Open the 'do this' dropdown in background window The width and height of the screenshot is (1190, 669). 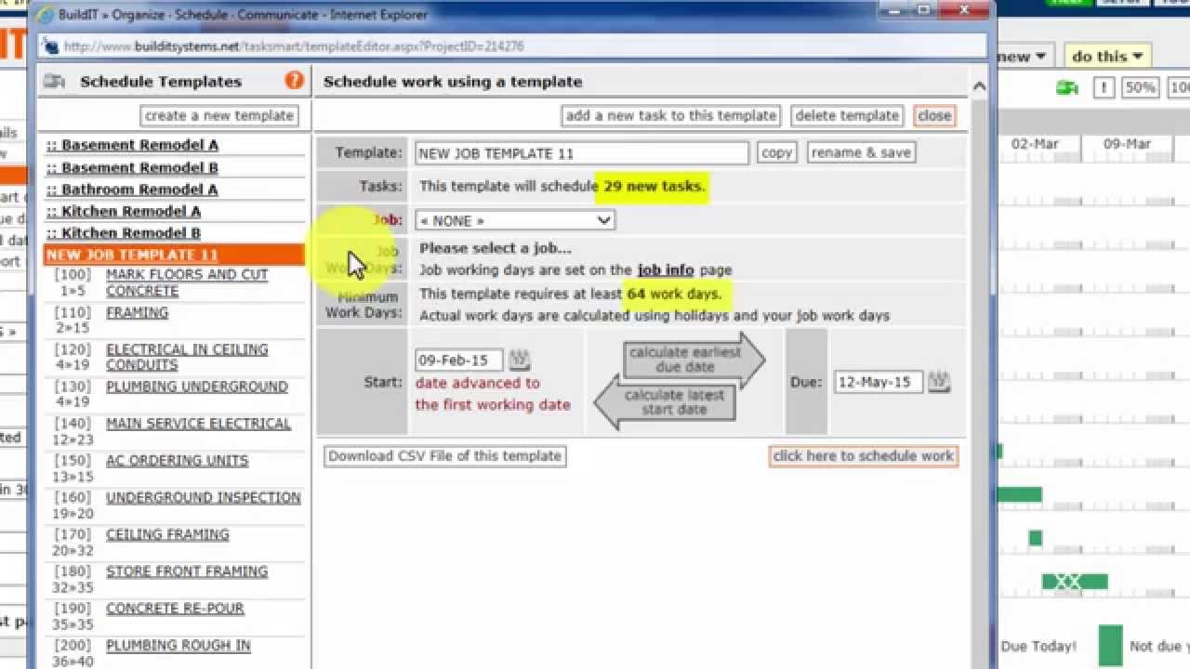coord(1108,57)
